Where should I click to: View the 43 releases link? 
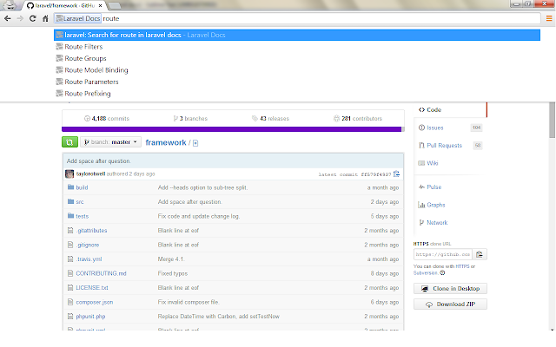pos(270,119)
